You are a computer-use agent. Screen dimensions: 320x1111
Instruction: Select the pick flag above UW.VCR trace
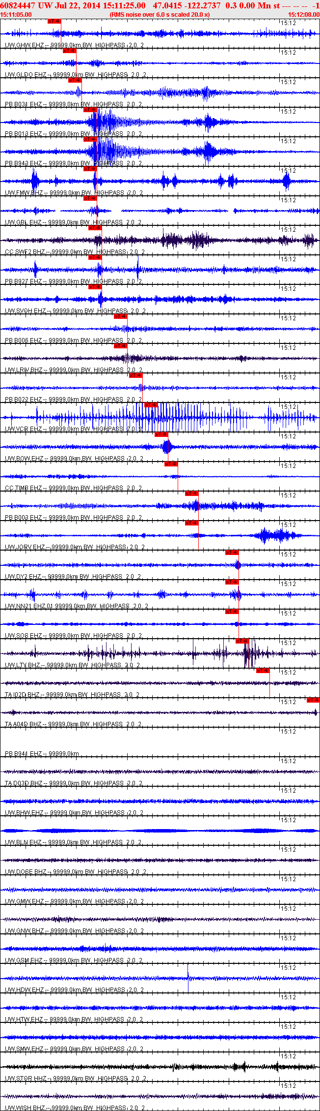[x=150, y=405]
